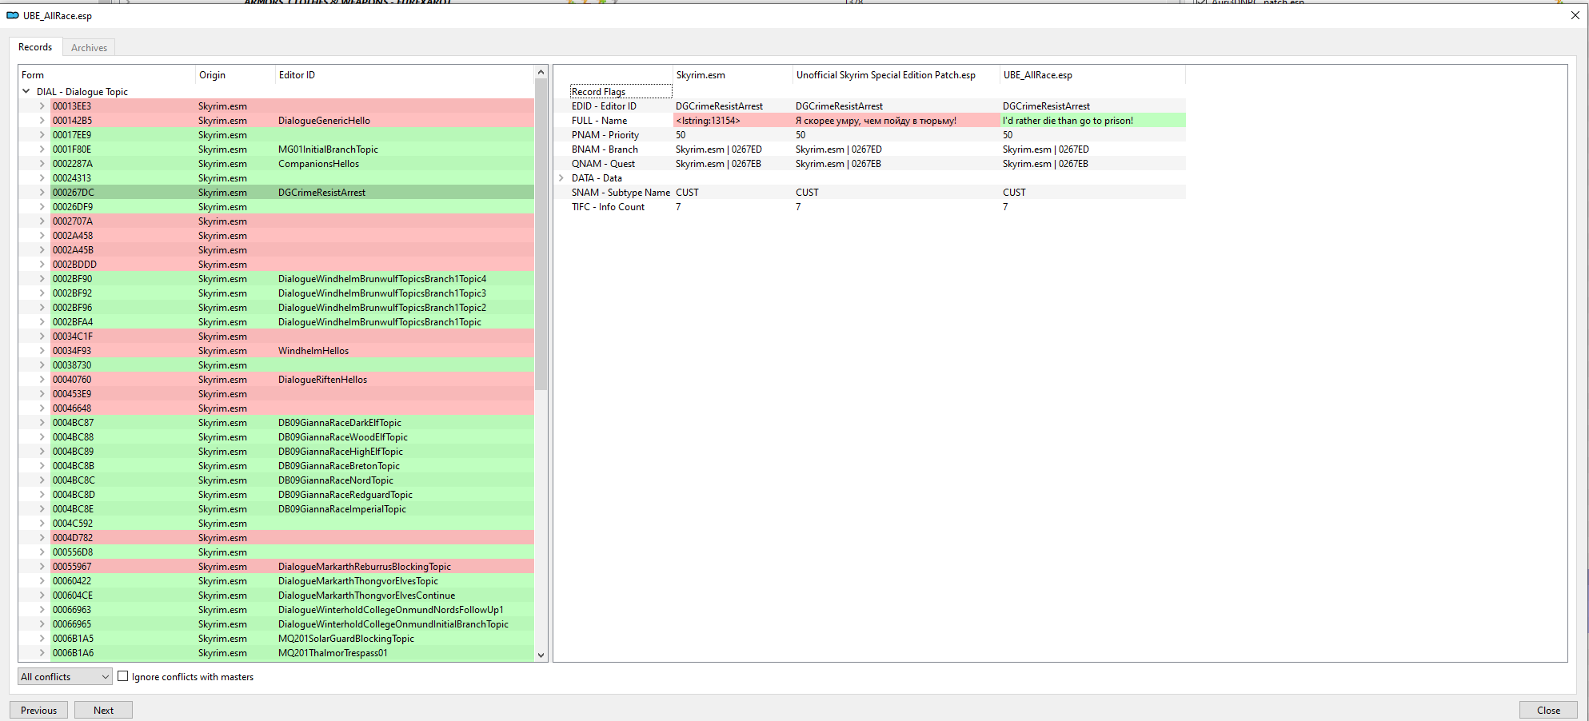Screen dimensions: 1589x721
Task: Switch to the Archives tab
Action: pyautogui.click(x=89, y=48)
